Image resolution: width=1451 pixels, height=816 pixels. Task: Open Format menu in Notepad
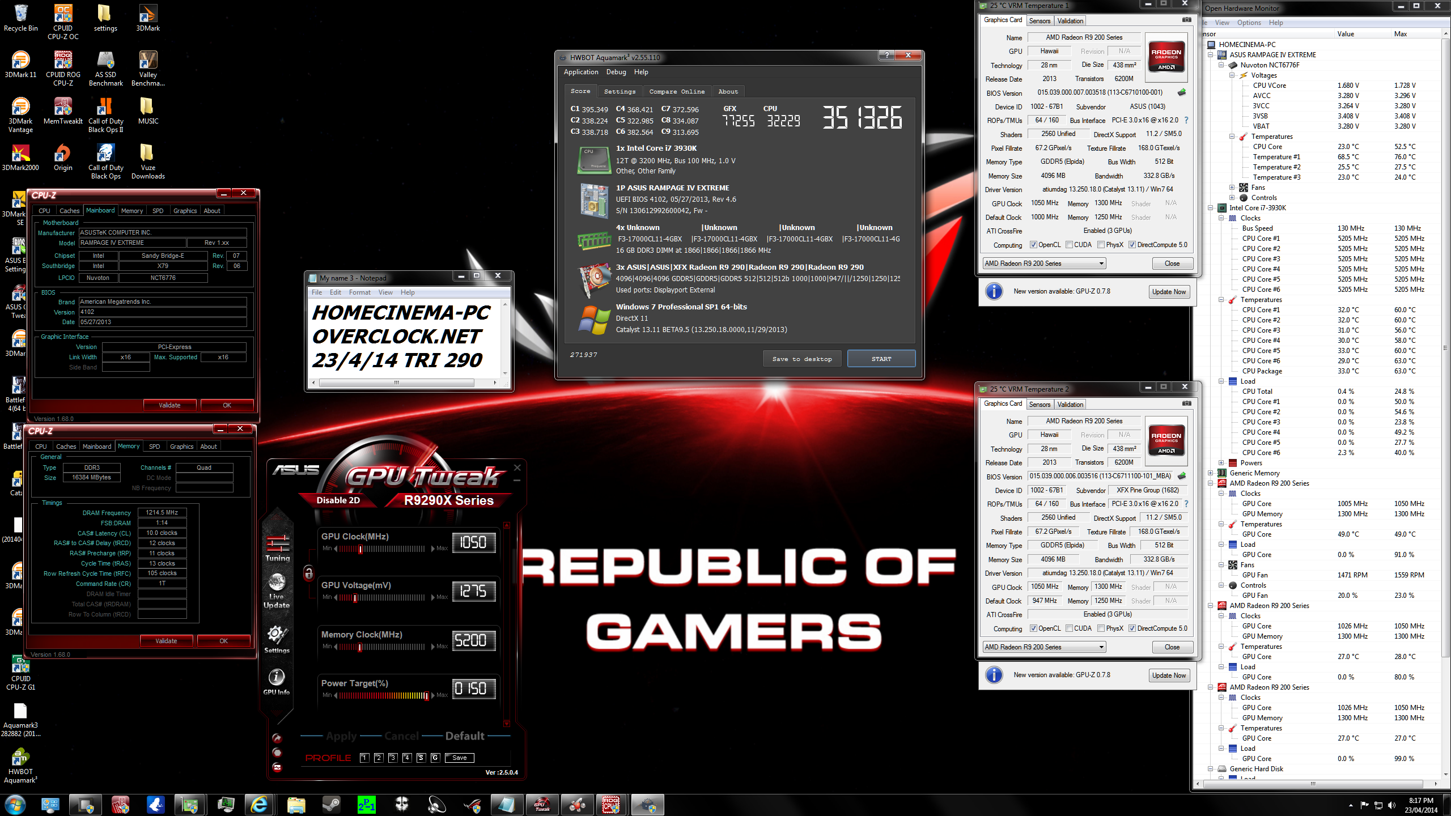(x=359, y=292)
